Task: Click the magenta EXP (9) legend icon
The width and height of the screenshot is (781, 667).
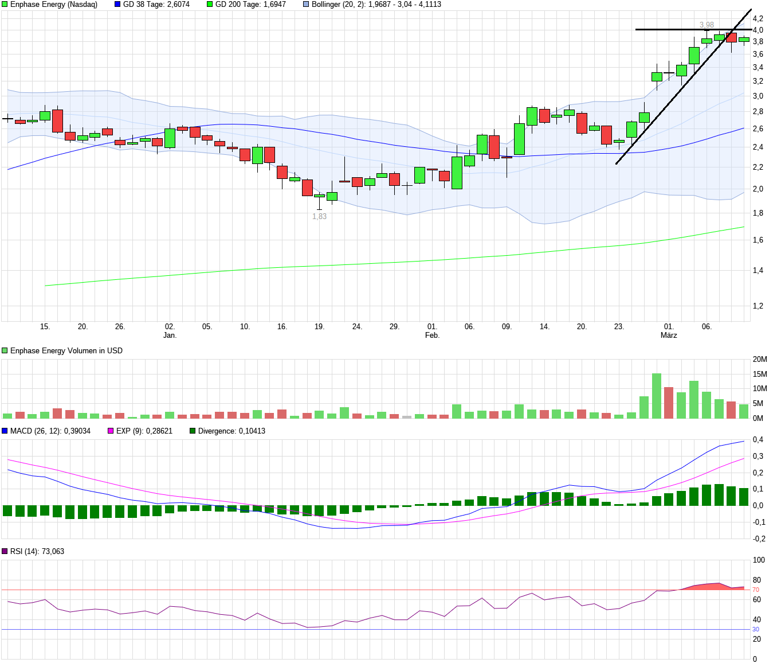Action: point(109,431)
